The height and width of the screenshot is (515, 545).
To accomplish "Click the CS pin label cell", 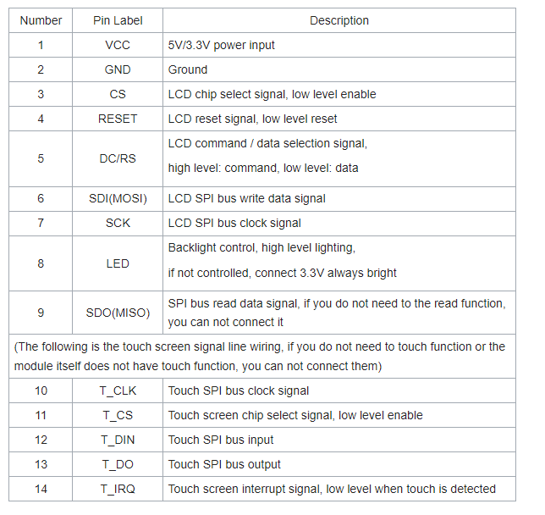I will tap(118, 94).
